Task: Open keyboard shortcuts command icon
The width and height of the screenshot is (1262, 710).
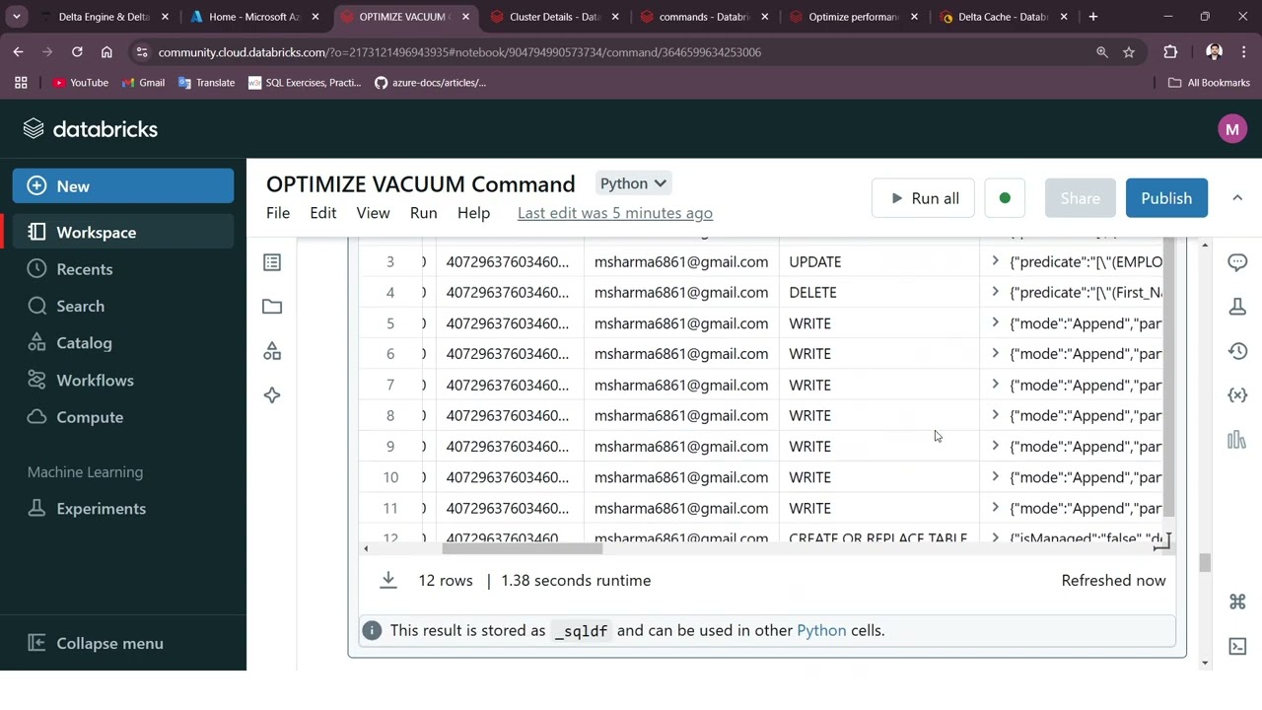Action: (1237, 602)
